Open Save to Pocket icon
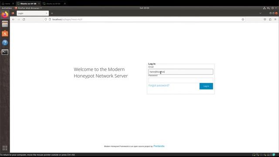Image resolution: width=279 pixels, height=157 pixels. (x=265, y=19)
